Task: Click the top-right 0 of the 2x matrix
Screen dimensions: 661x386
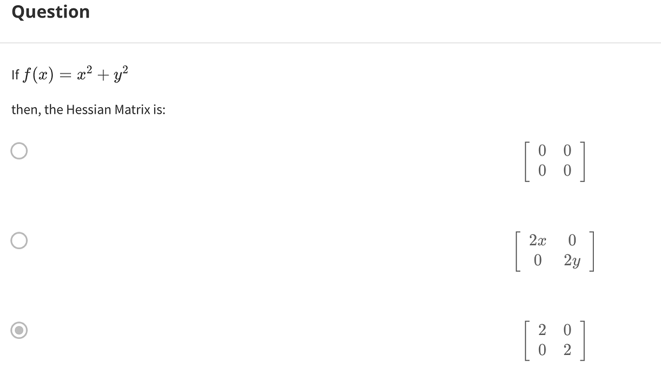Action: 572,241
